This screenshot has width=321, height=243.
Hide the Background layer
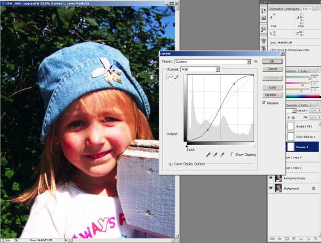click(x=271, y=188)
